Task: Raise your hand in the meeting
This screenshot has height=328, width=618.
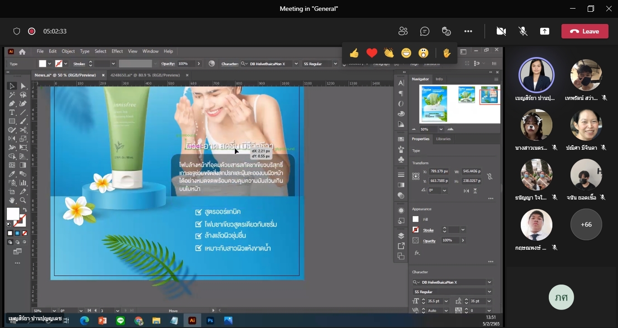Action: point(447,53)
